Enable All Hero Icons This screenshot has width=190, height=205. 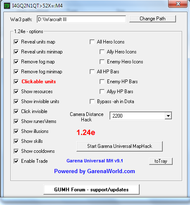coord(92,42)
